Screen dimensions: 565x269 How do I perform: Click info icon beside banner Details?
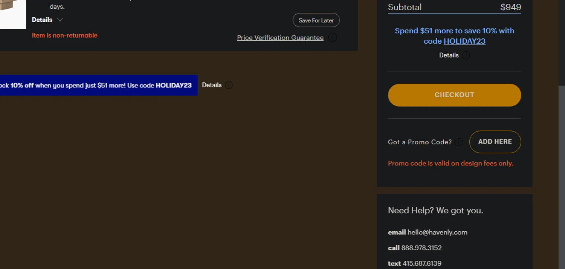pyautogui.click(x=229, y=85)
